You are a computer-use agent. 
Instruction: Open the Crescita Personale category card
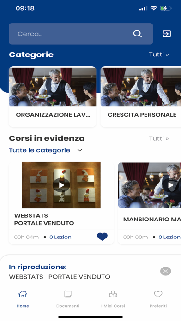tap(141, 97)
